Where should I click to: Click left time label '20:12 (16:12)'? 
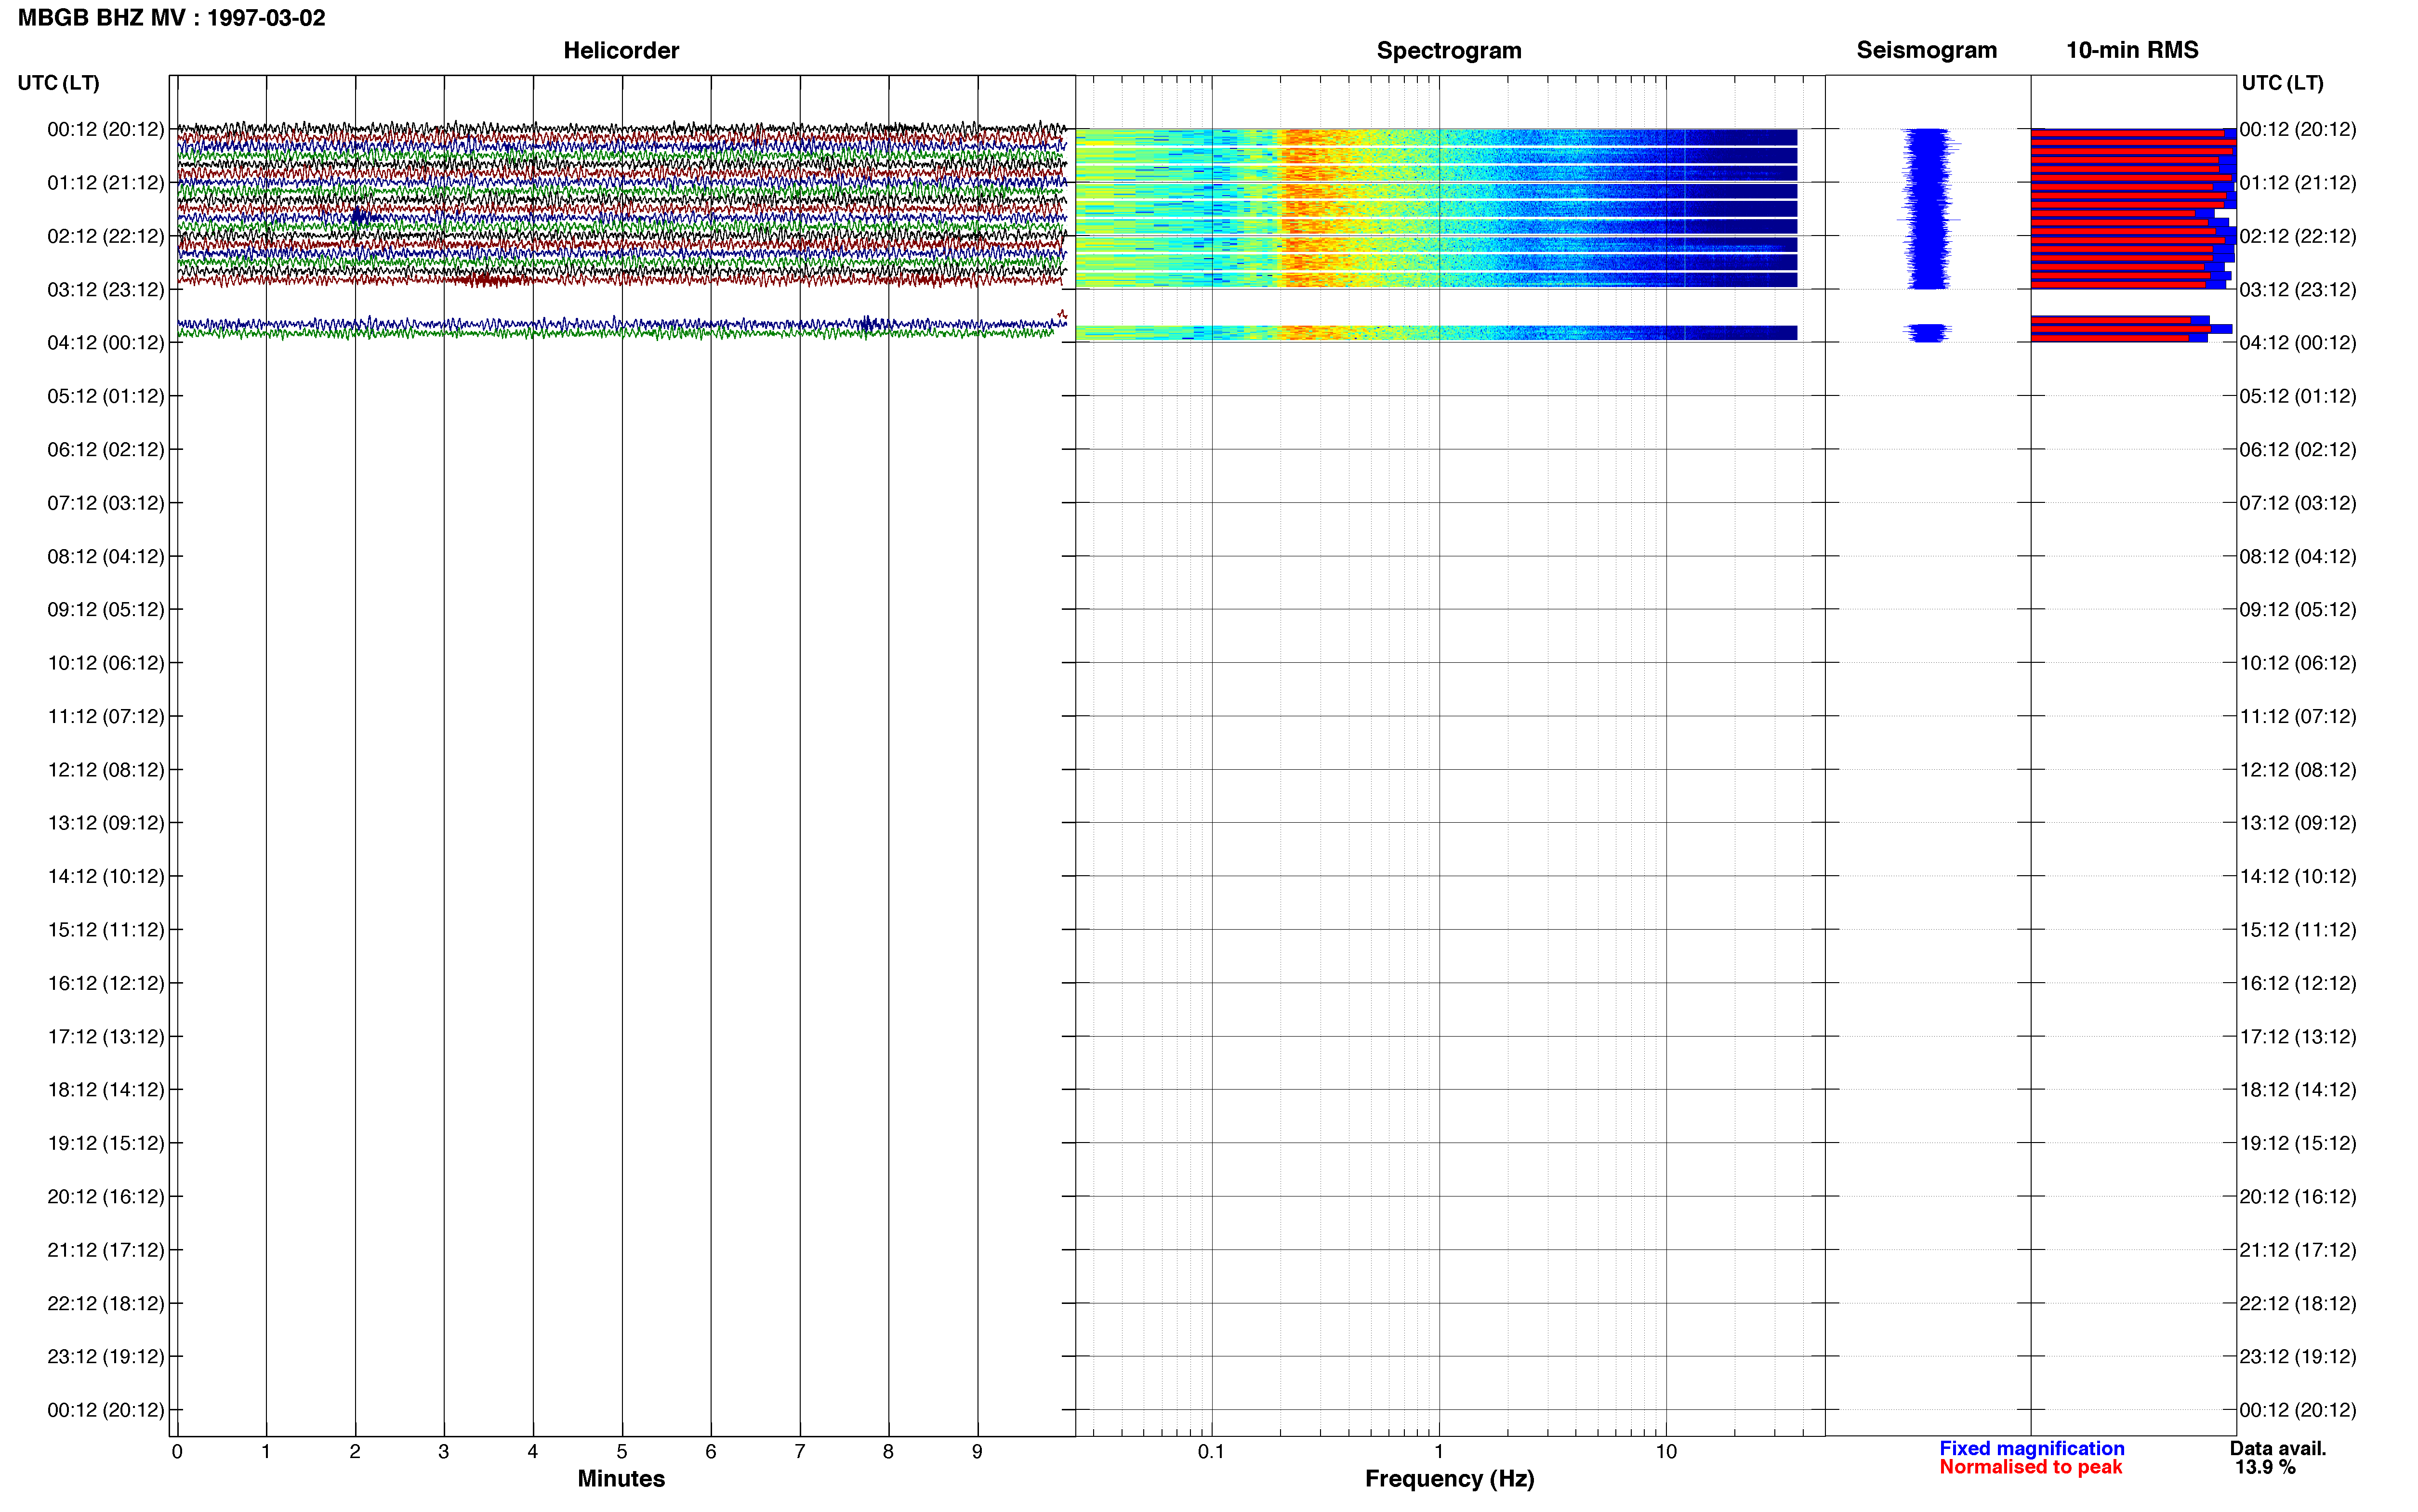pyautogui.click(x=106, y=1197)
